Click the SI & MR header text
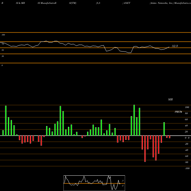The image size is (191, 191). click(20, 3)
